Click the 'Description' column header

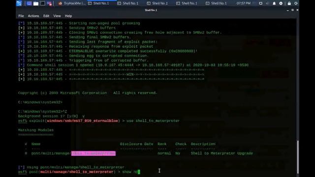click(203, 144)
